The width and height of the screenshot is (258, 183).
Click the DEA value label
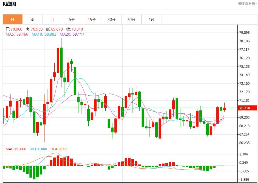(x=59, y=149)
